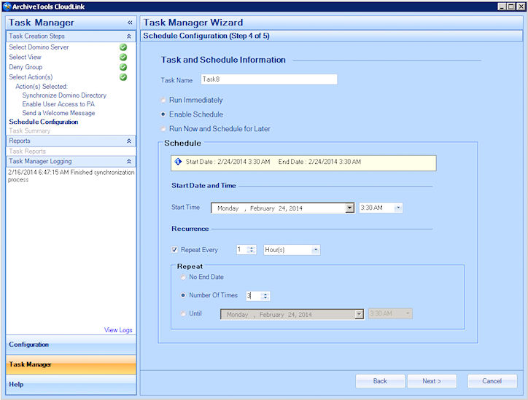This screenshot has width=528, height=400.
Task: Collapse the Task Manager side panel
Action: pos(130,23)
